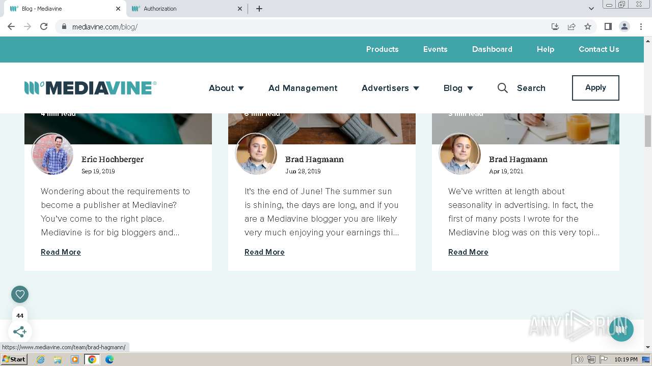This screenshot has height=366, width=652.
Task: Open a new tab with plus icon
Action: tap(259, 9)
